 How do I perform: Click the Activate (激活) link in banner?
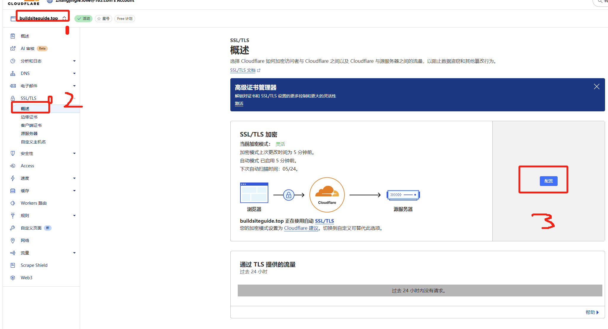239,103
